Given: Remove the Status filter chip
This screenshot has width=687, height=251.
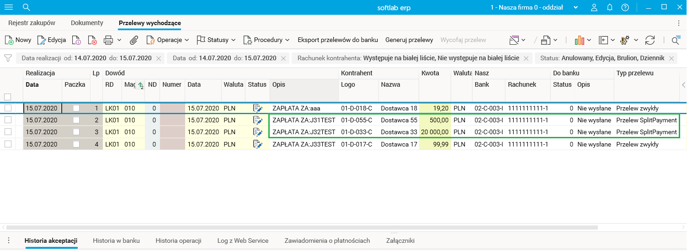Looking at the screenshot, I should (x=671, y=58).
